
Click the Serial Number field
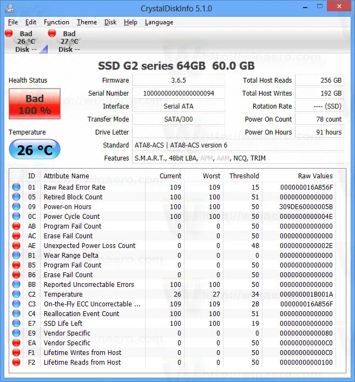click(179, 93)
